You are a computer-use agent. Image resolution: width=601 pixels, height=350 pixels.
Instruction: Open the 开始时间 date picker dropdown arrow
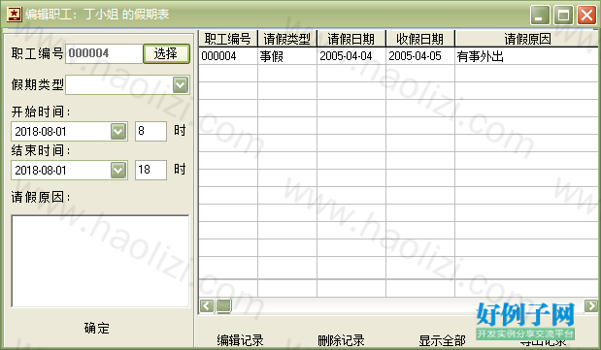click(118, 131)
